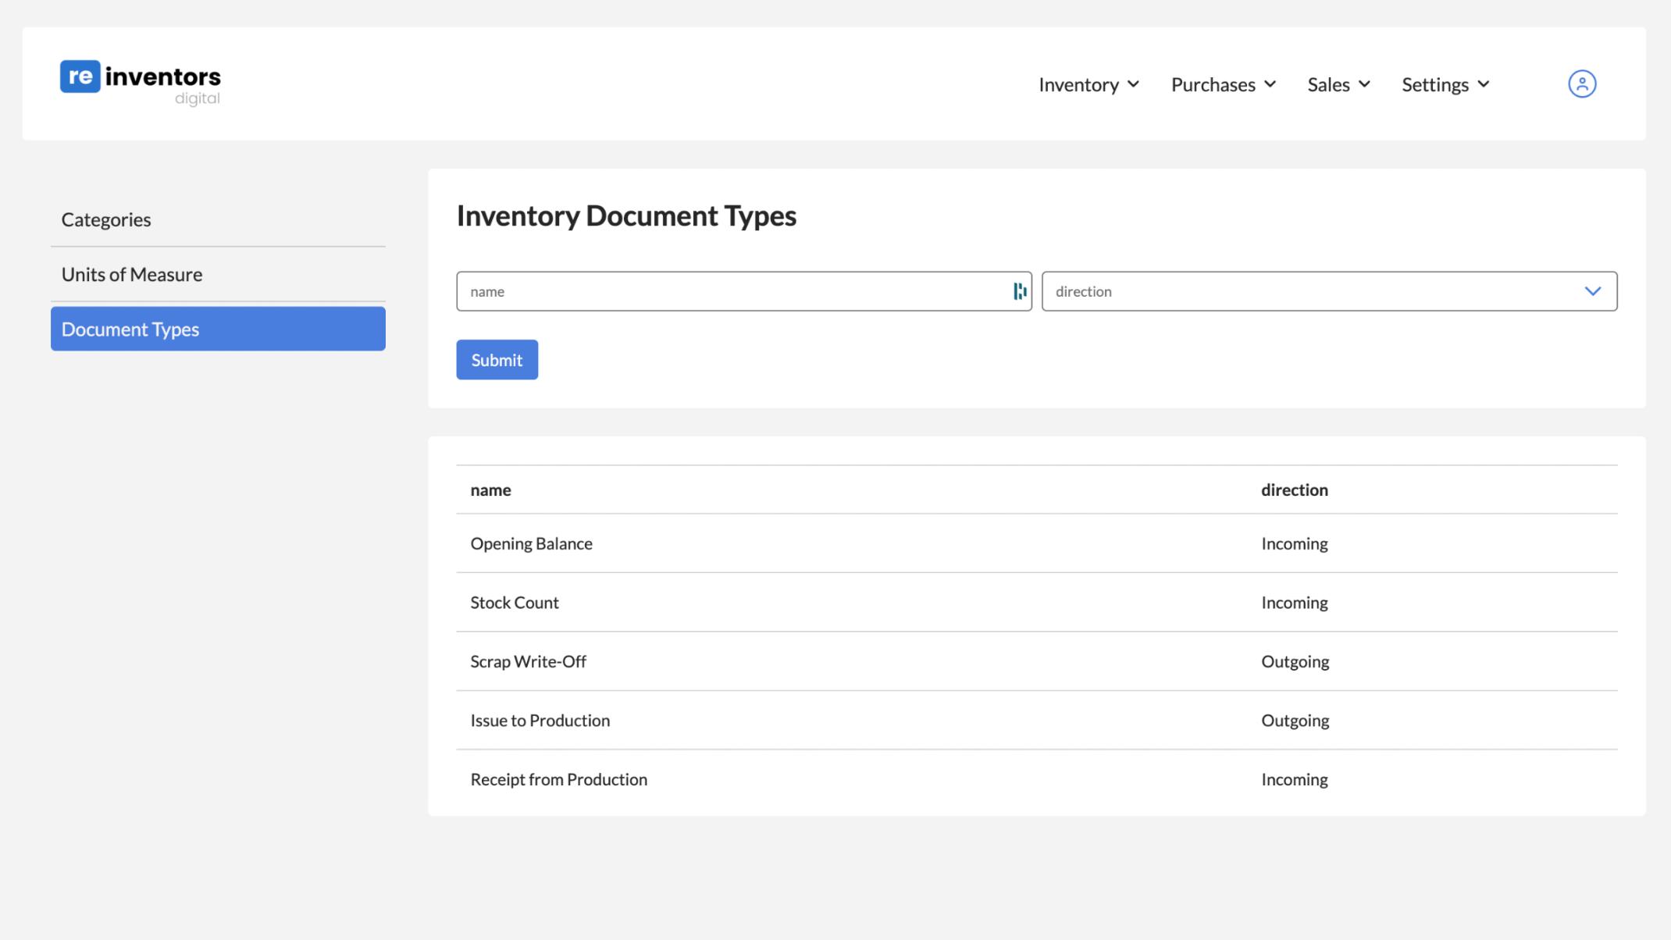The width and height of the screenshot is (1671, 940).
Task: Click Incoming in Receipt from Production row
Action: [1294, 779]
